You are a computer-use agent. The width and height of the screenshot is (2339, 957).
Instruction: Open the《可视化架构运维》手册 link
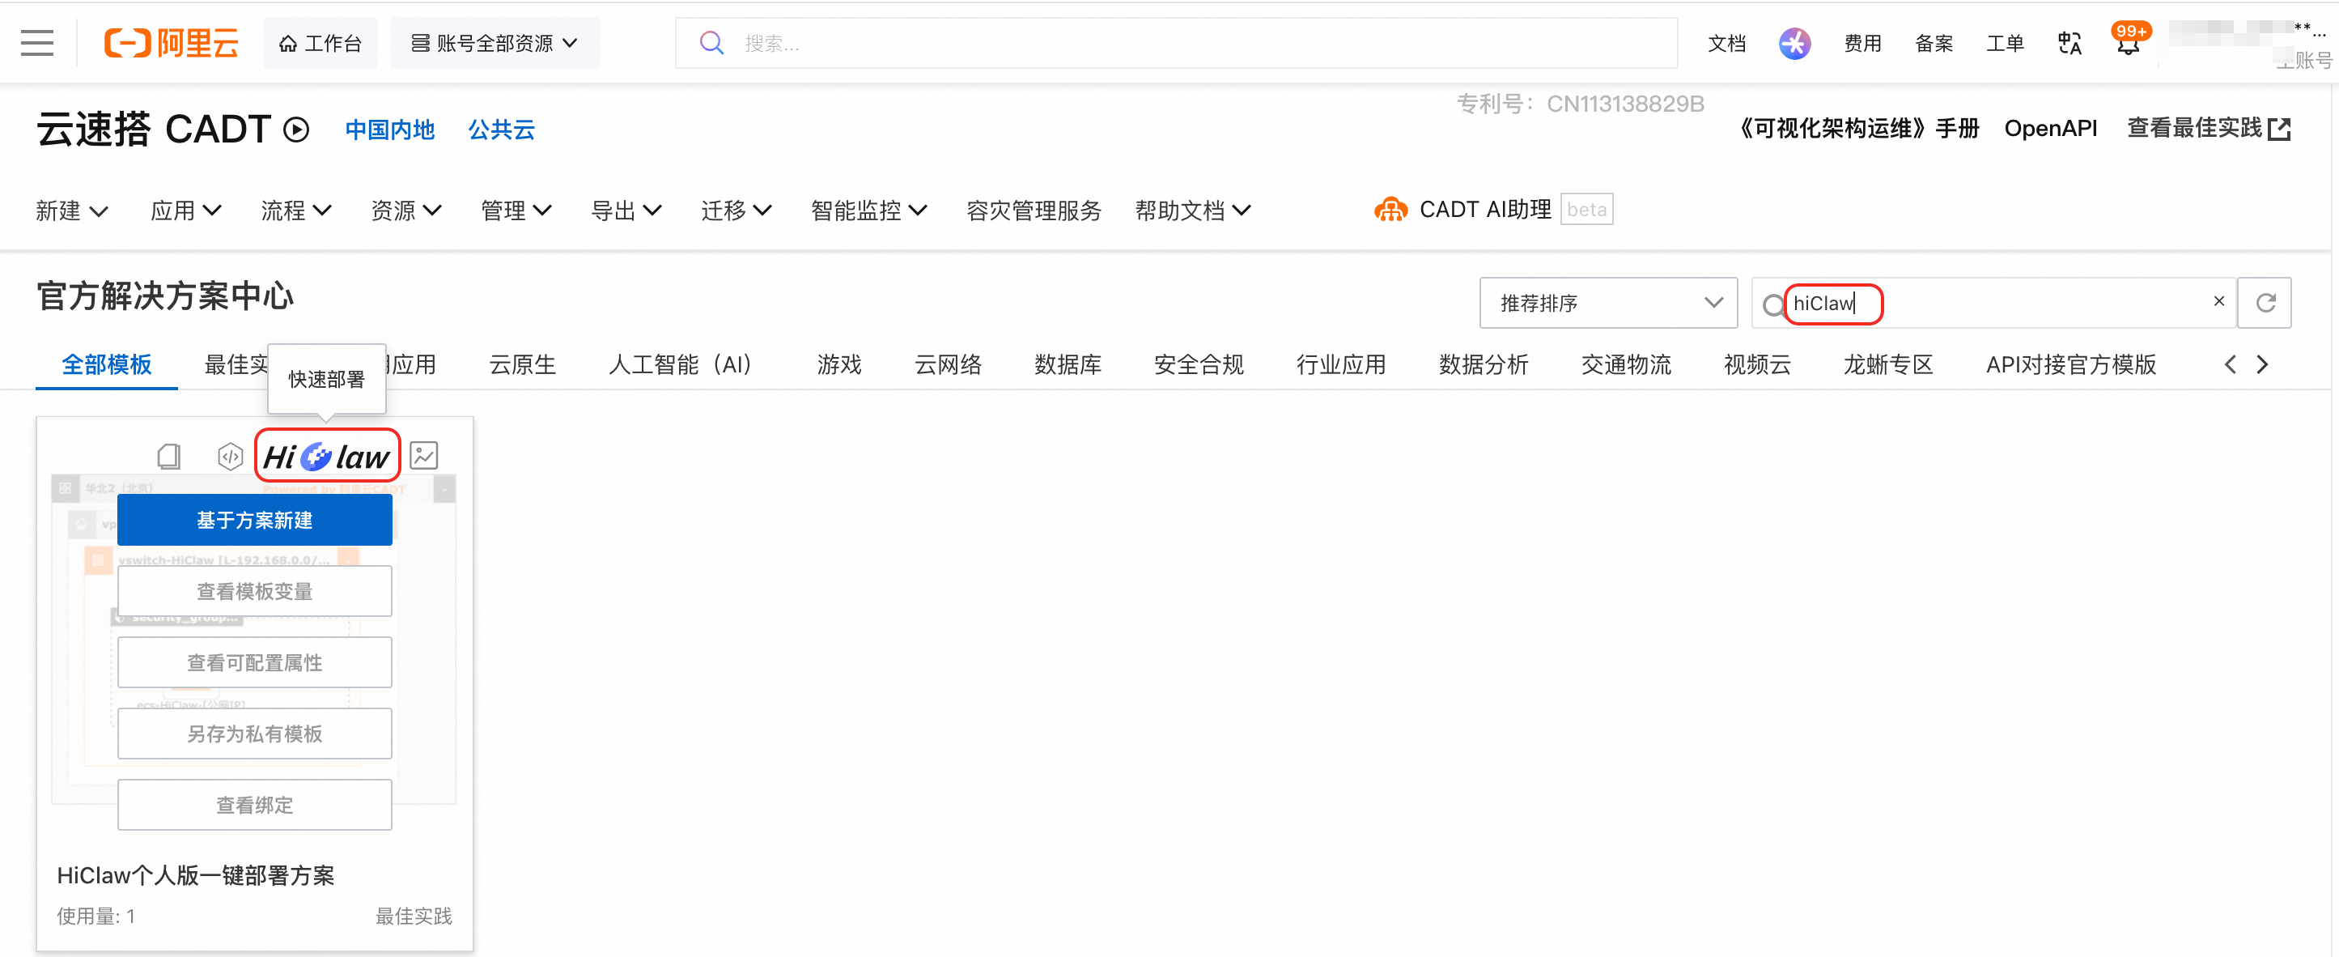1855,128
